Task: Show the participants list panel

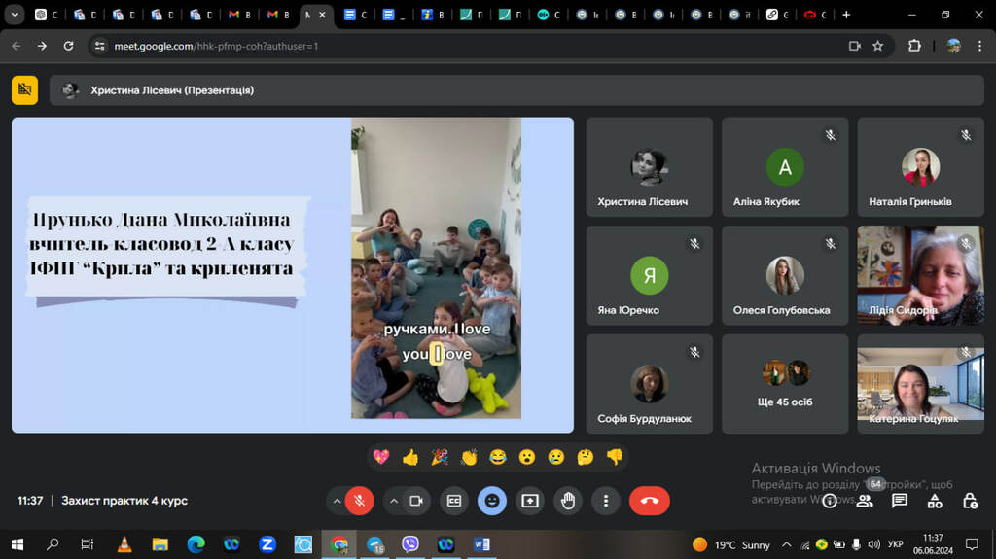Action: pyautogui.click(x=865, y=501)
